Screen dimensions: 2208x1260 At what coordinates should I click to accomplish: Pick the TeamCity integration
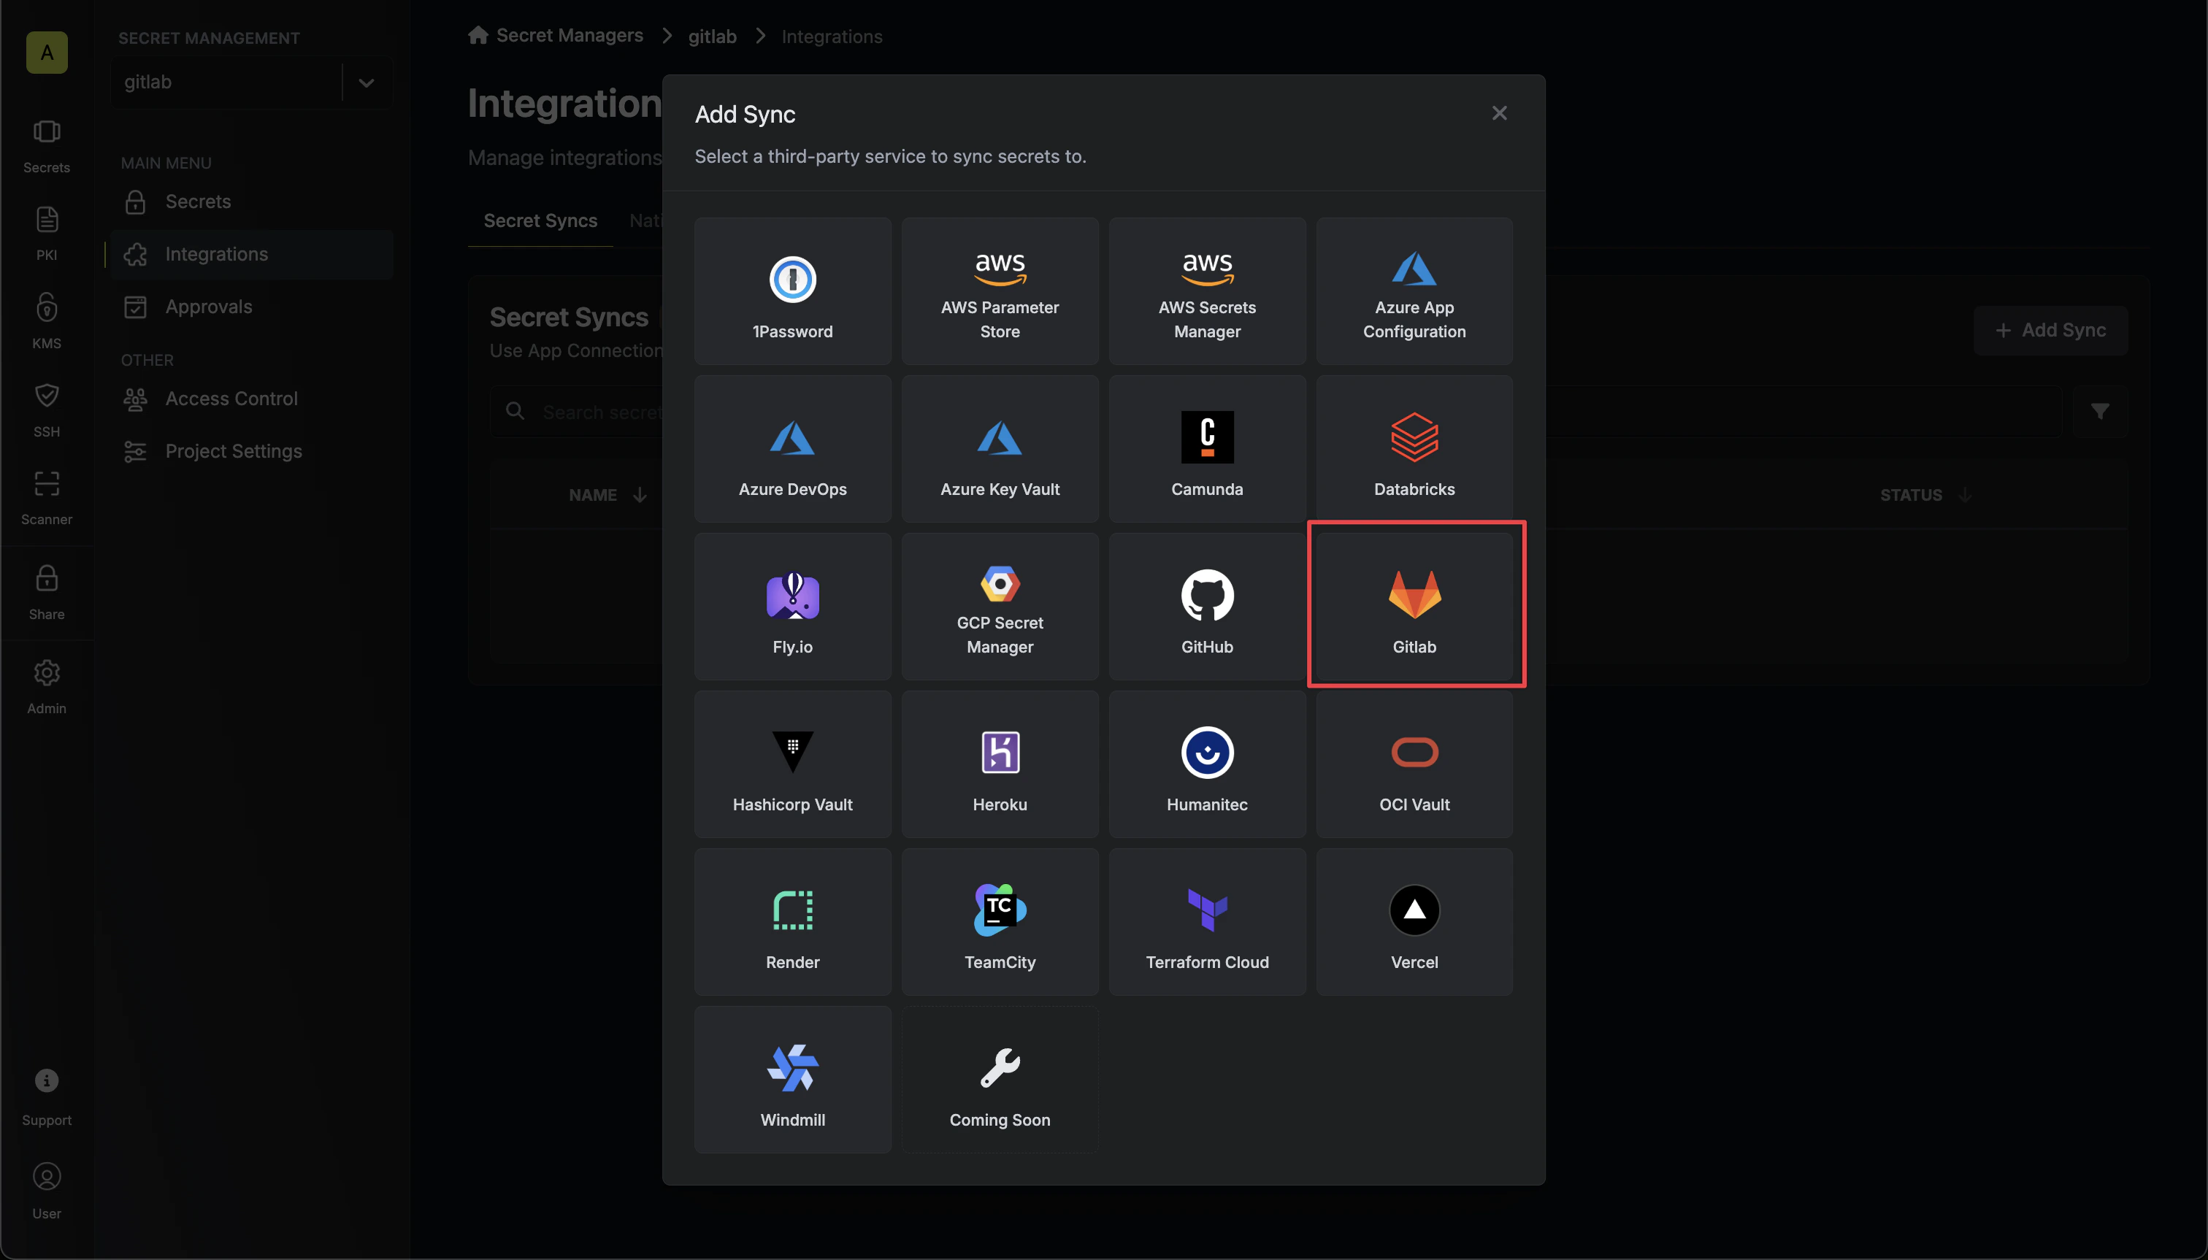[1000, 921]
